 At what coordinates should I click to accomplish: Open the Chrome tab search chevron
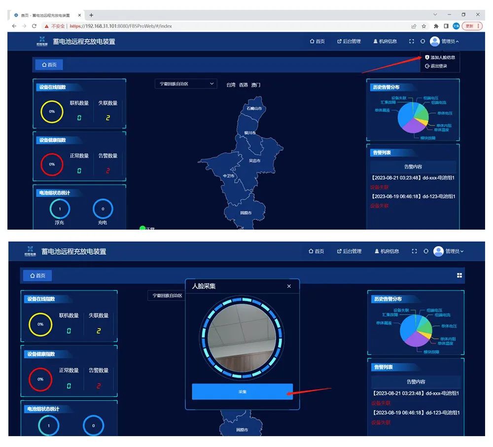[x=435, y=15]
